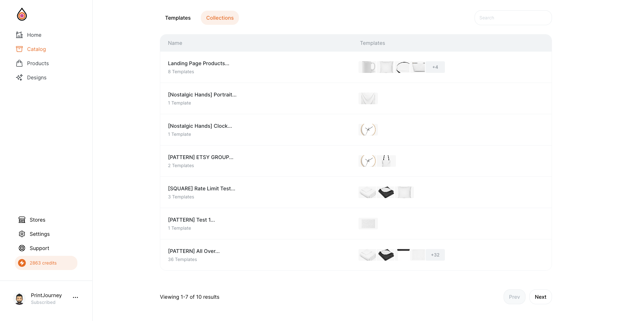Click the black blanket thumbnail in Rate Limit Test row

click(386, 192)
